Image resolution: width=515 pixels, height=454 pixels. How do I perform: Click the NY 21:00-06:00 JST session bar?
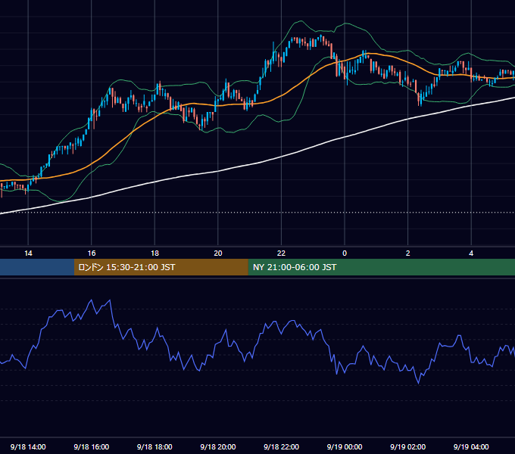(x=381, y=267)
